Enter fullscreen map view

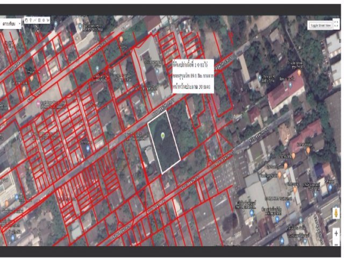click(x=335, y=25)
